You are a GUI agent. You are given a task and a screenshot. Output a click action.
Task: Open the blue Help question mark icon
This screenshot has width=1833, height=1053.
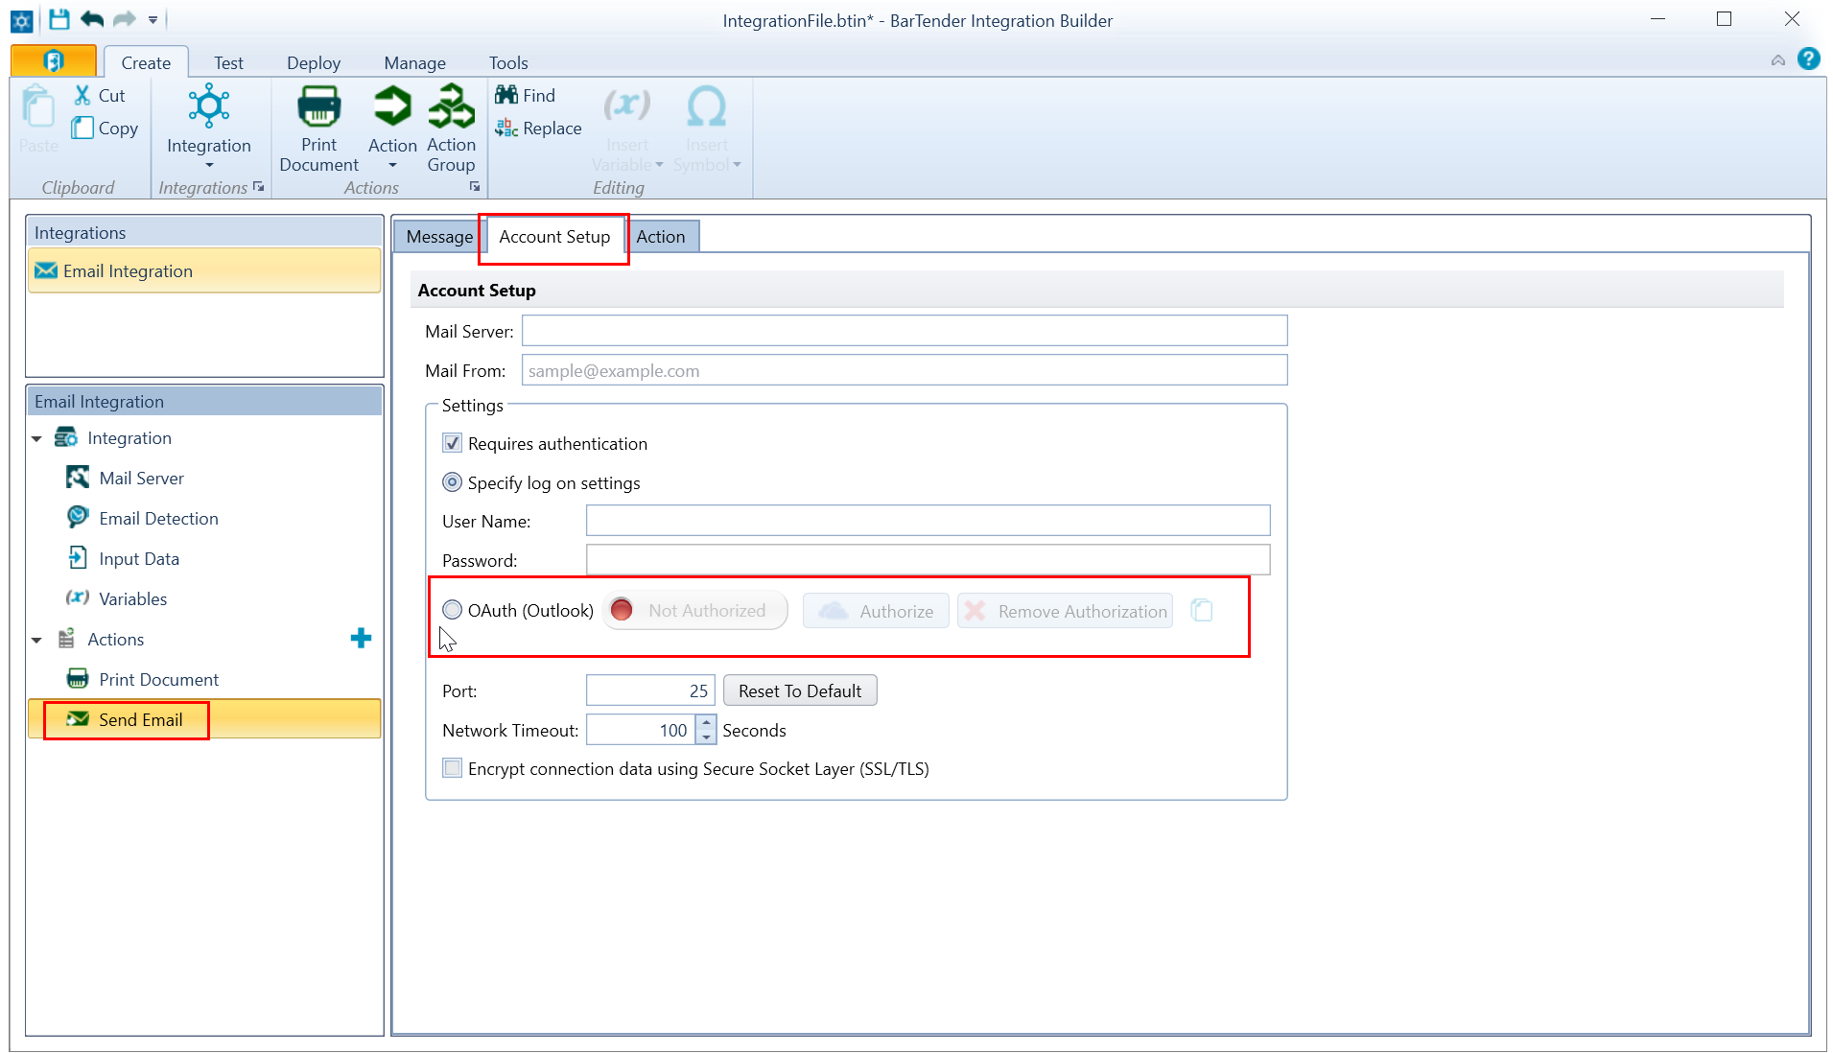point(1809,59)
